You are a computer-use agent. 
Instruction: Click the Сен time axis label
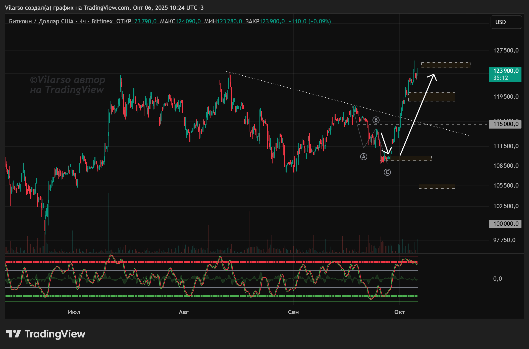293,312
